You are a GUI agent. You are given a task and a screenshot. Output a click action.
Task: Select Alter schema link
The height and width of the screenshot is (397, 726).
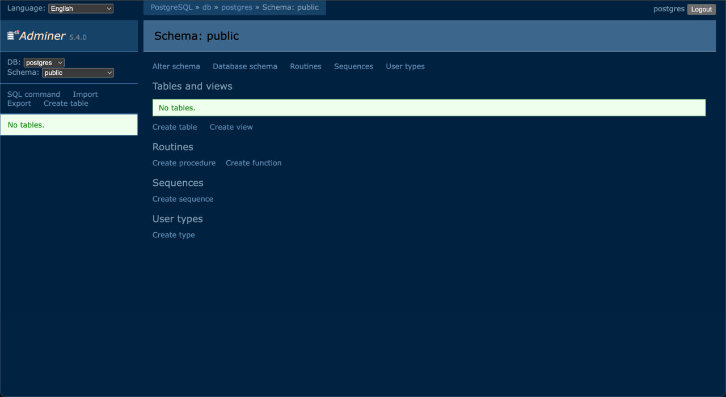tap(176, 66)
